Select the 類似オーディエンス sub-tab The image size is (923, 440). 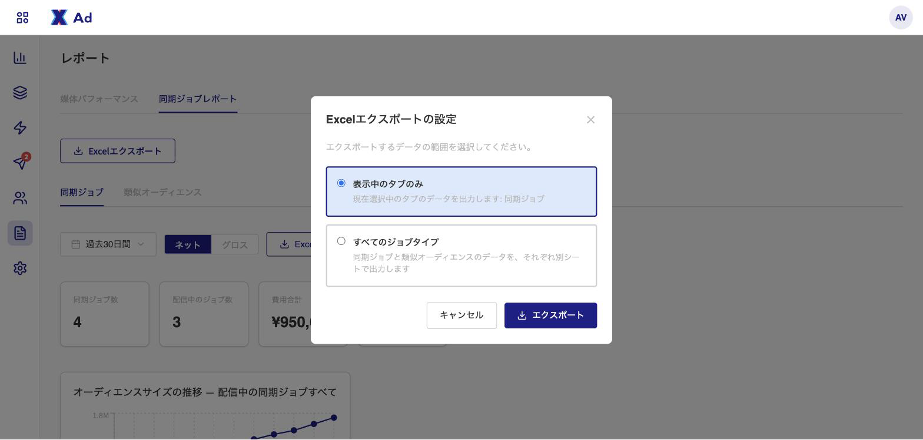click(x=162, y=192)
